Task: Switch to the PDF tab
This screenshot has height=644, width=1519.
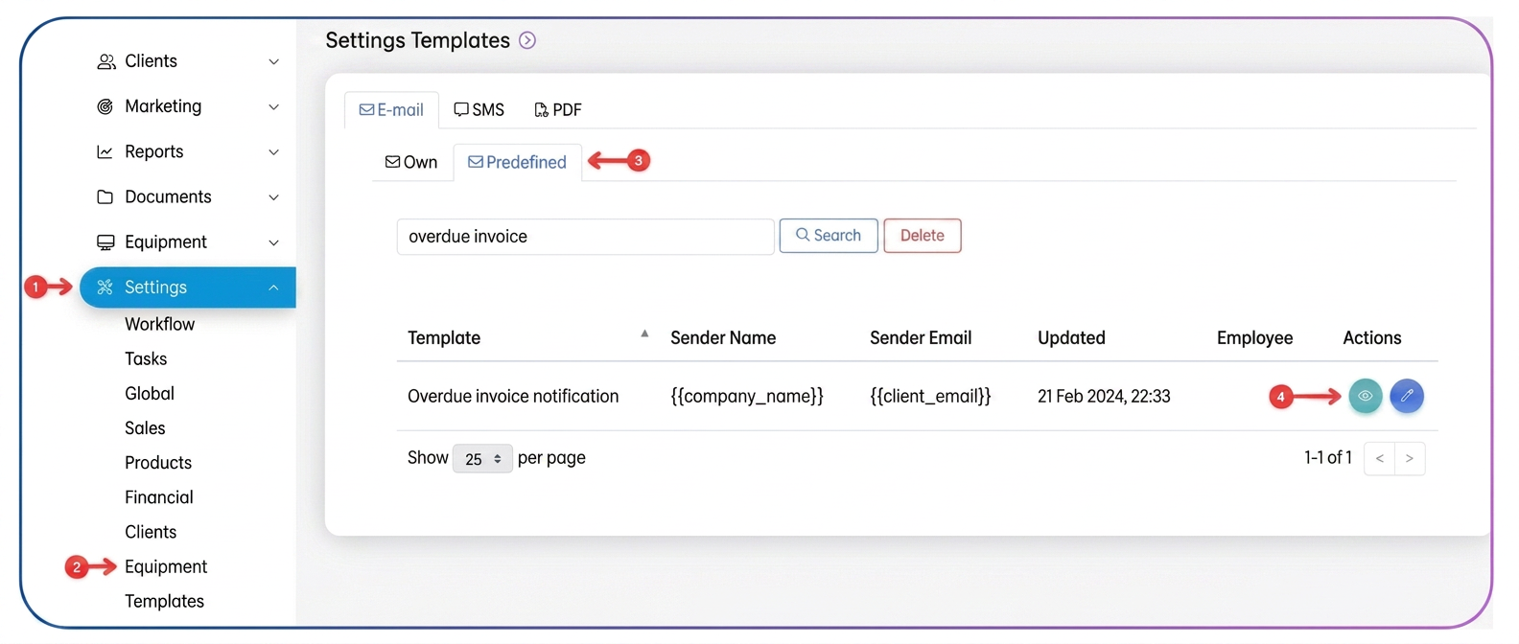Action: pyautogui.click(x=558, y=110)
